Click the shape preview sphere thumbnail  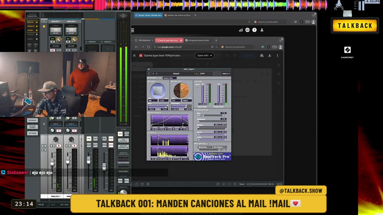pyautogui.click(x=158, y=91)
